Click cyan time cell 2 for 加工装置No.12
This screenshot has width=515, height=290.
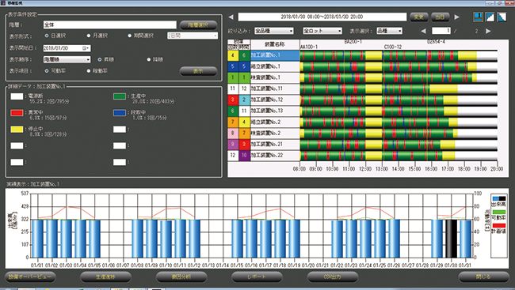point(244,100)
